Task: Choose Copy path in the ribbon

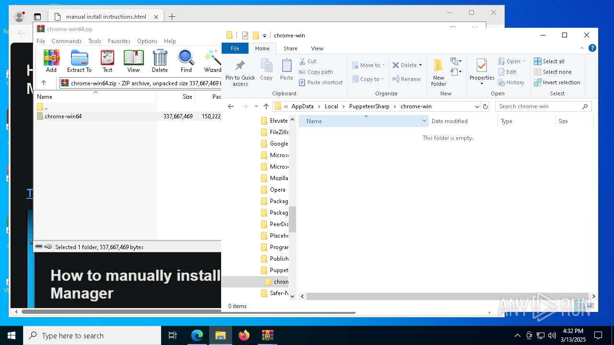Action: tap(316, 72)
